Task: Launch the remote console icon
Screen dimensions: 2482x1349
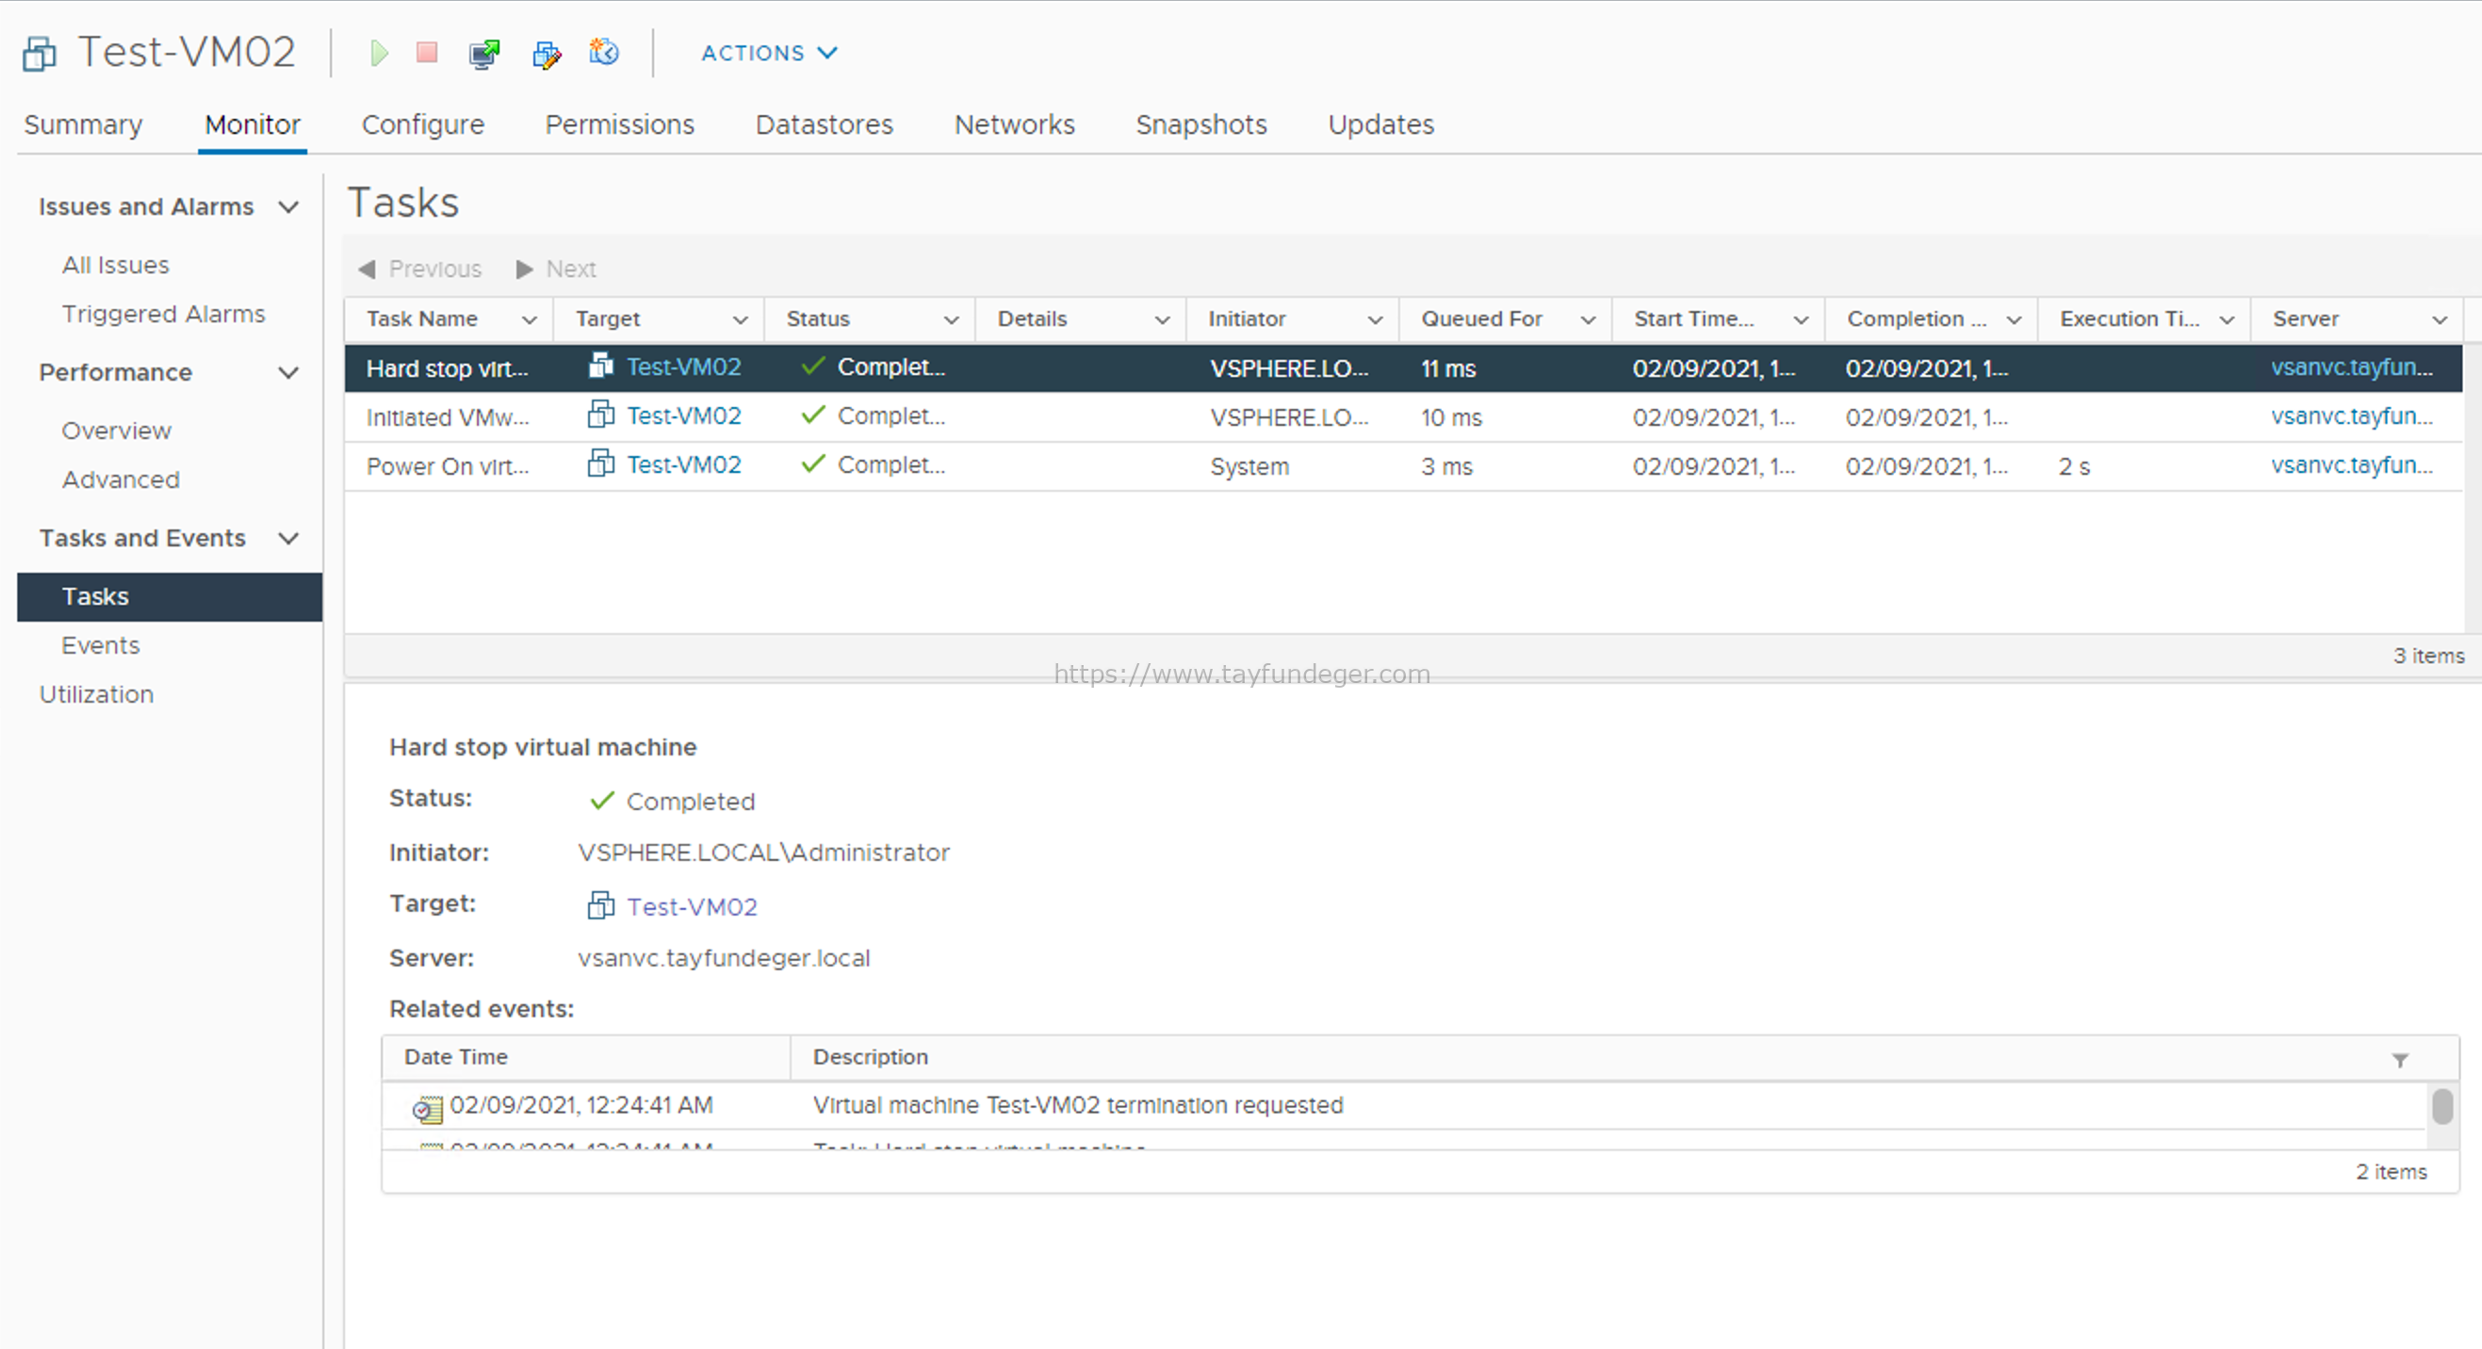Action: (x=484, y=54)
